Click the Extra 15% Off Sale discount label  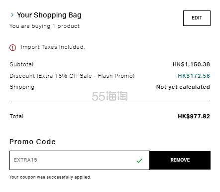[x=72, y=76]
